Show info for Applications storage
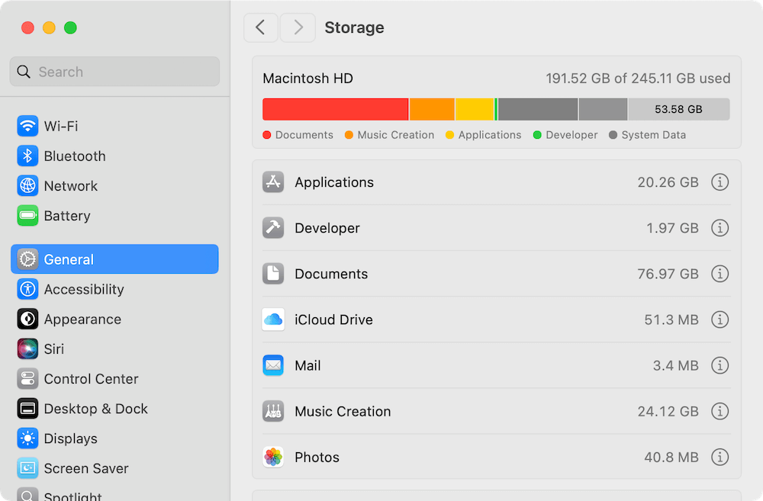The height and width of the screenshot is (501, 763). [720, 182]
